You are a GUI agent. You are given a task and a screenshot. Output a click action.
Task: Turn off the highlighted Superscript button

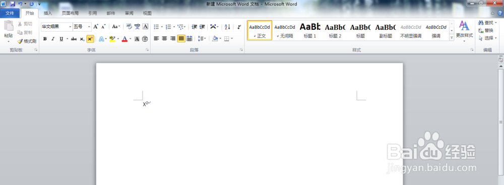90,39
